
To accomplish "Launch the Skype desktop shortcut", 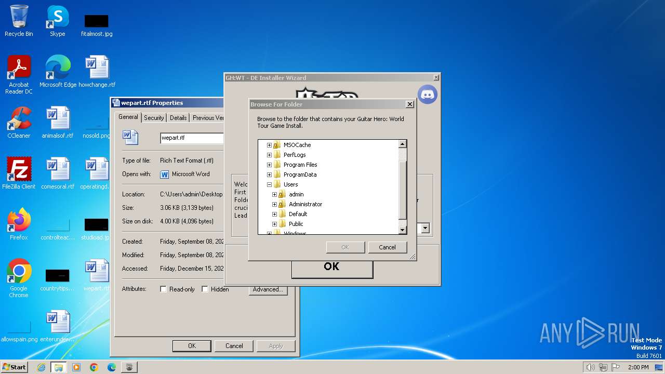I will (57, 21).
